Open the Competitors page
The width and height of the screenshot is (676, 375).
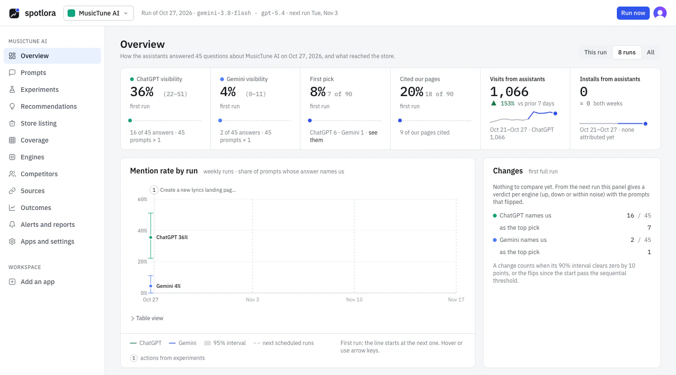52,174
